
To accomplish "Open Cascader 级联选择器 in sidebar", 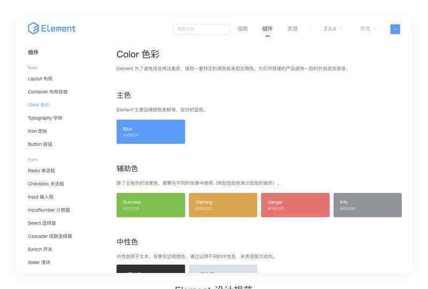I will [x=50, y=236].
